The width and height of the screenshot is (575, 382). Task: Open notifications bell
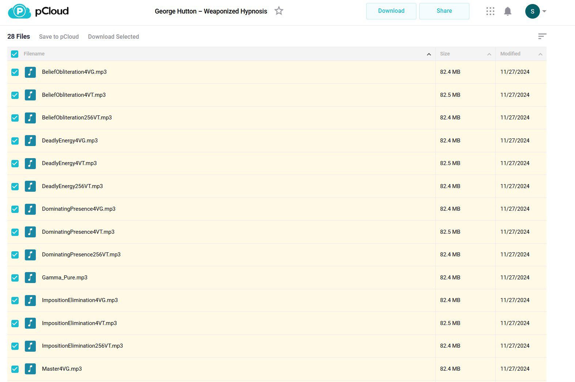tap(508, 11)
